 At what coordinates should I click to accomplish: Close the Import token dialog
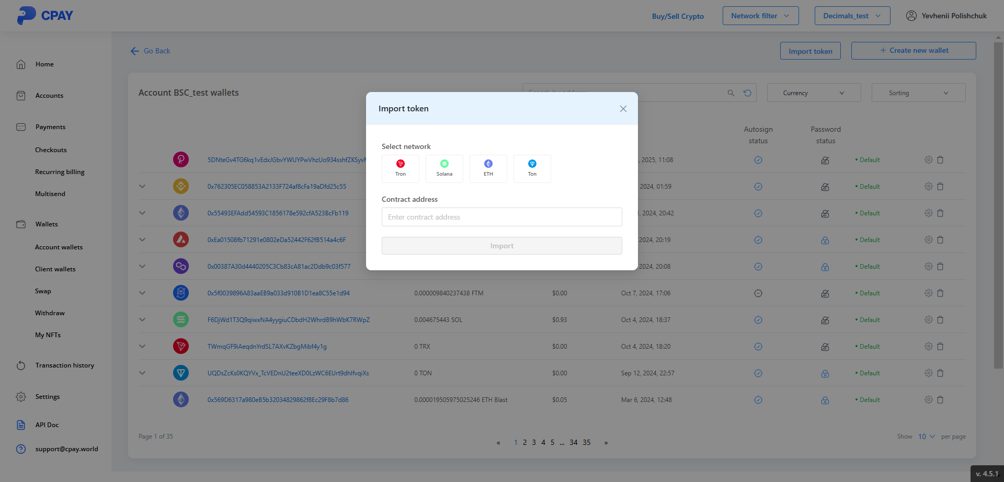623,109
